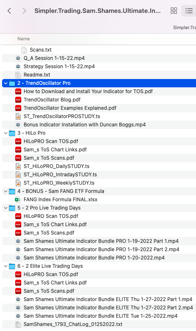Select ST_HiLoPRO_DailySTUDY.ts file icon
196x331 pixels.
point(18,166)
